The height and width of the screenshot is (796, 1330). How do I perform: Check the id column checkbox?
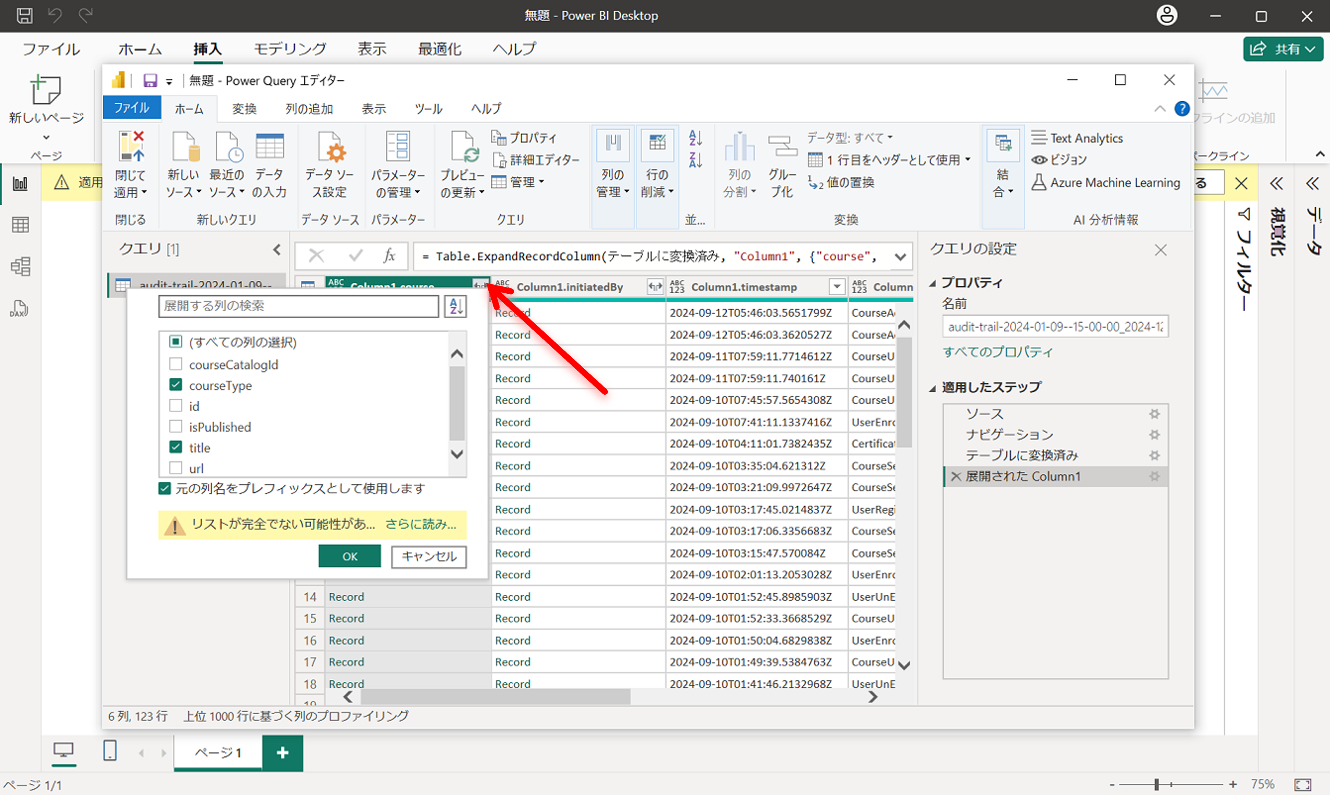coord(175,406)
